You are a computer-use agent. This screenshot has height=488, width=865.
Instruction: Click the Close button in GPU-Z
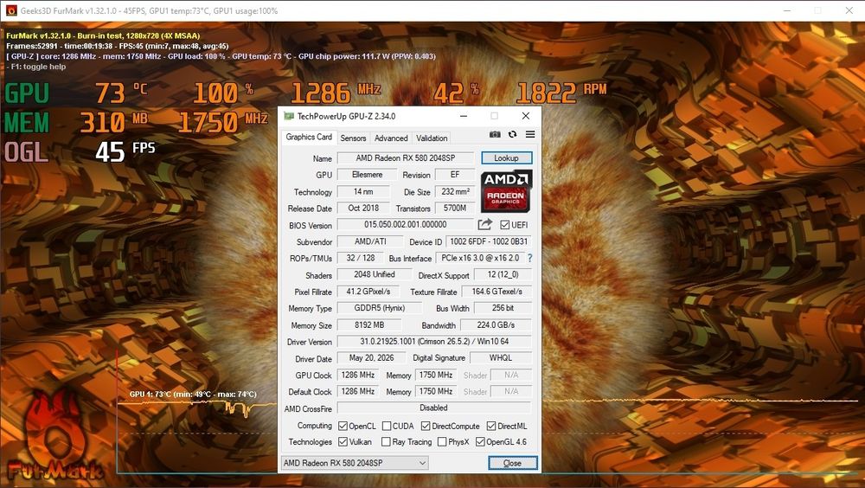(x=512, y=463)
